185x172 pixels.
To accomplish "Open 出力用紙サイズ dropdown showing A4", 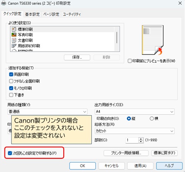I will [x=134, y=111].
